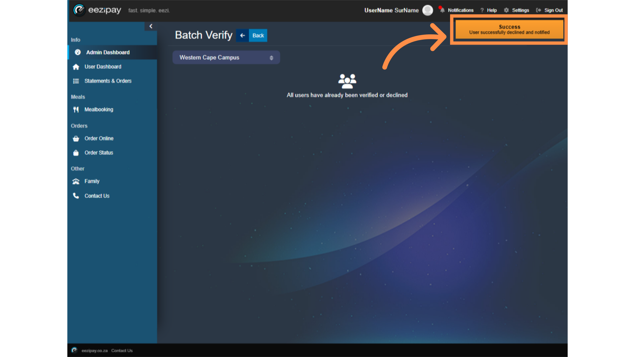The width and height of the screenshot is (635, 357).
Task: Open Admin Dashboard gauge icon
Action: coord(78,52)
